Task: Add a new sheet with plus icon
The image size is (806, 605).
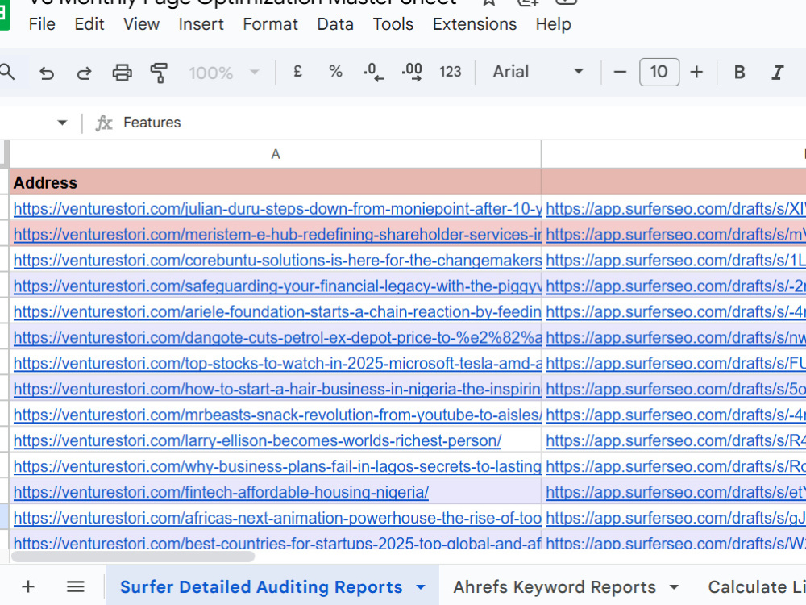Action: [28, 586]
